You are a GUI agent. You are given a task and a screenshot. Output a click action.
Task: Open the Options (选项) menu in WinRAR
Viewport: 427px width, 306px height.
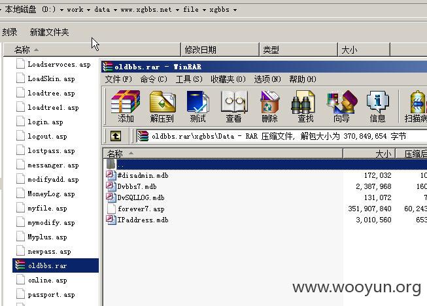click(x=267, y=79)
